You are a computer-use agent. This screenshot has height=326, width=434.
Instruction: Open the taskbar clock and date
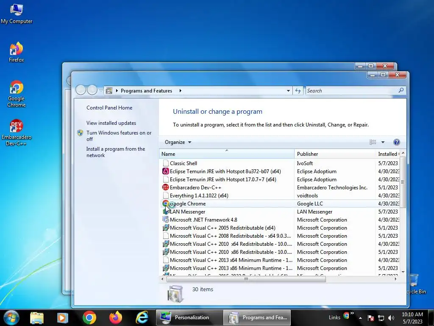[x=412, y=318]
